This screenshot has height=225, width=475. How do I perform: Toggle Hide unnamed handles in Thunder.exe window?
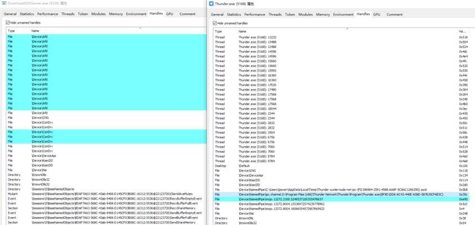(x=215, y=23)
